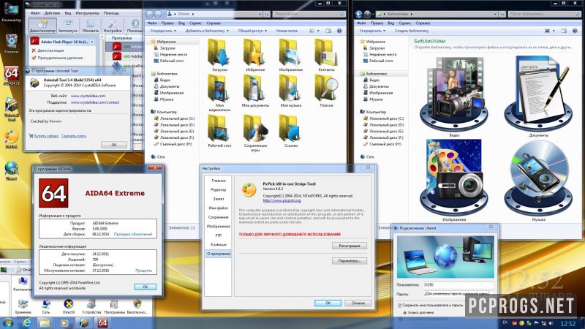Image resolution: width=585 pixels, height=329 pixels.
Task: Open the Мои документы folder
Action: [255, 91]
